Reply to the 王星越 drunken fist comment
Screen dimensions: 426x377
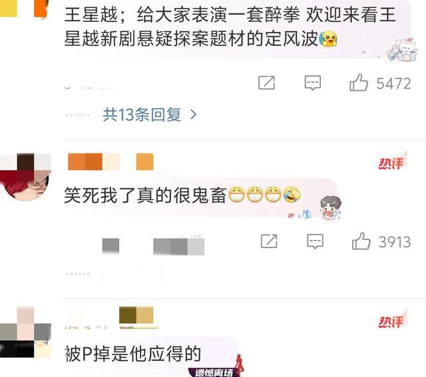click(x=313, y=83)
